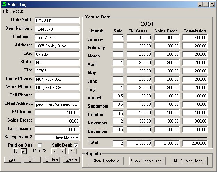Click the State field showing FL
Screen dimensions: 217x172
pos(57,63)
